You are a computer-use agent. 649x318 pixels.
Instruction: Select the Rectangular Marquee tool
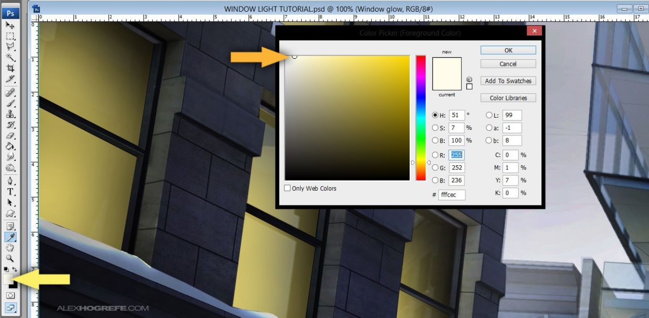(10, 36)
